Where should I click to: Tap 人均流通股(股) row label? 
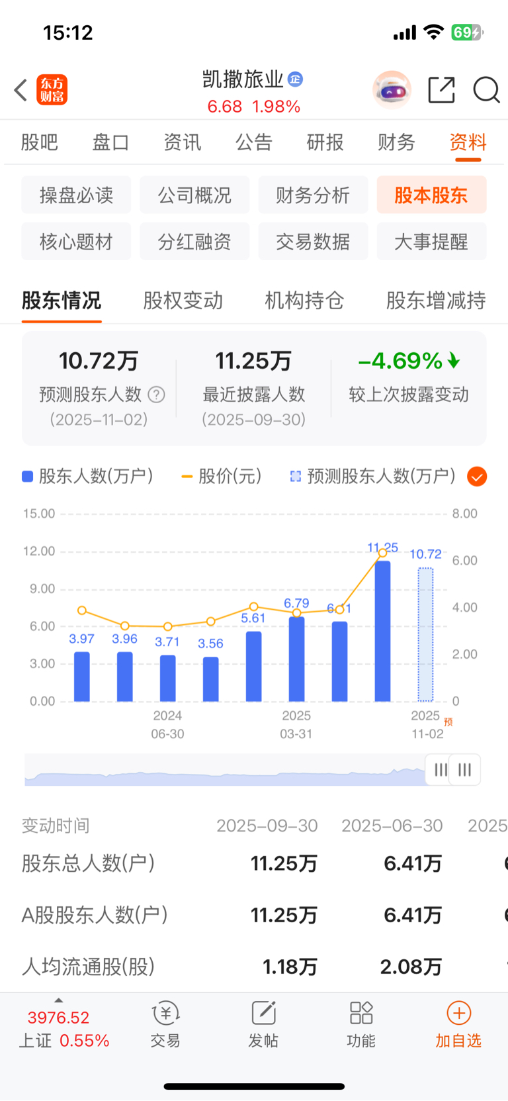pyautogui.click(x=88, y=967)
